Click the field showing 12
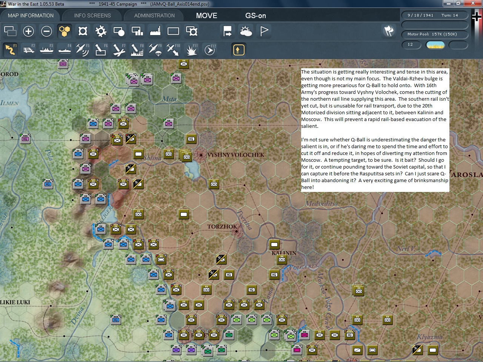The height and width of the screenshot is (362, 483). tap(412, 44)
